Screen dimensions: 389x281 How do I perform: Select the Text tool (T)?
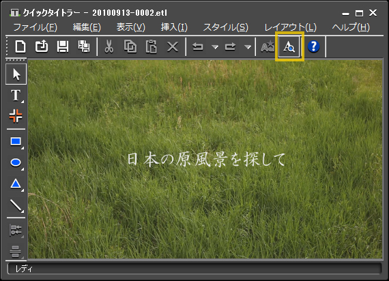16,95
